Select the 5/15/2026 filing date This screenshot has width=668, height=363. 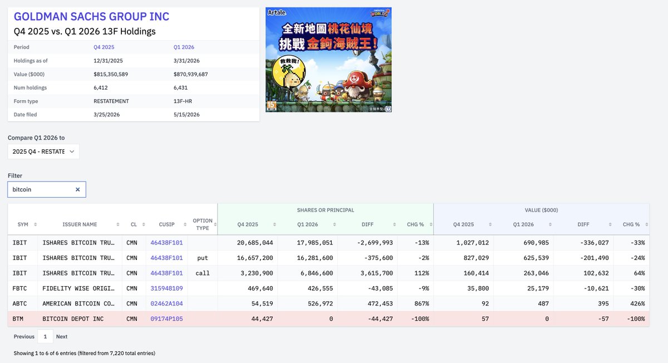[x=186, y=115]
